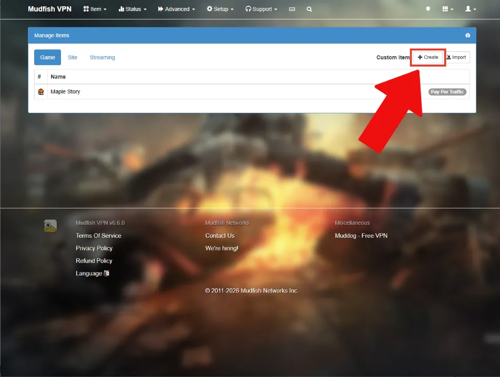Select the Game tab

[47, 57]
